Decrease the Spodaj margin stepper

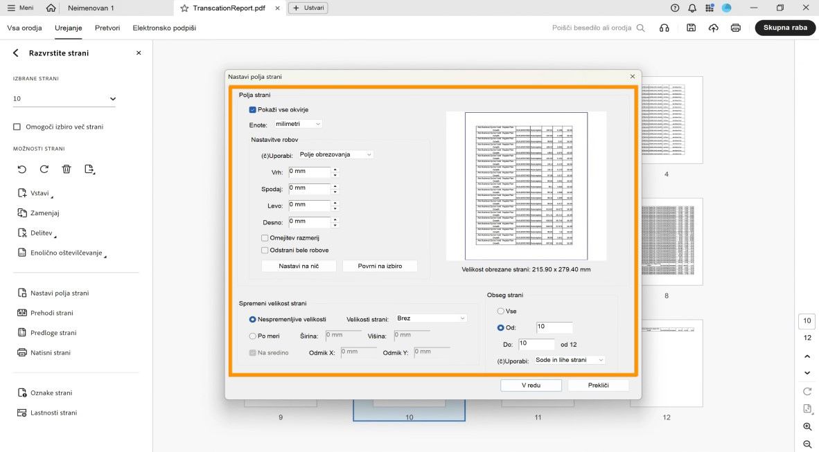pyautogui.click(x=335, y=192)
